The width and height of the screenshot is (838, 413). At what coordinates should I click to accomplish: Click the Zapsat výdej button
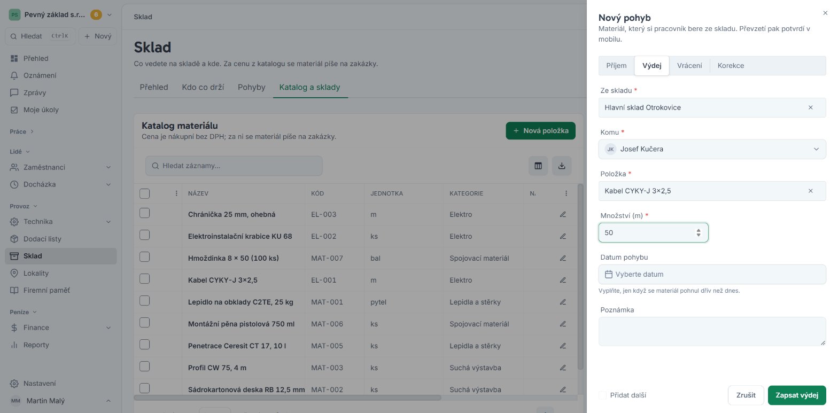click(797, 395)
